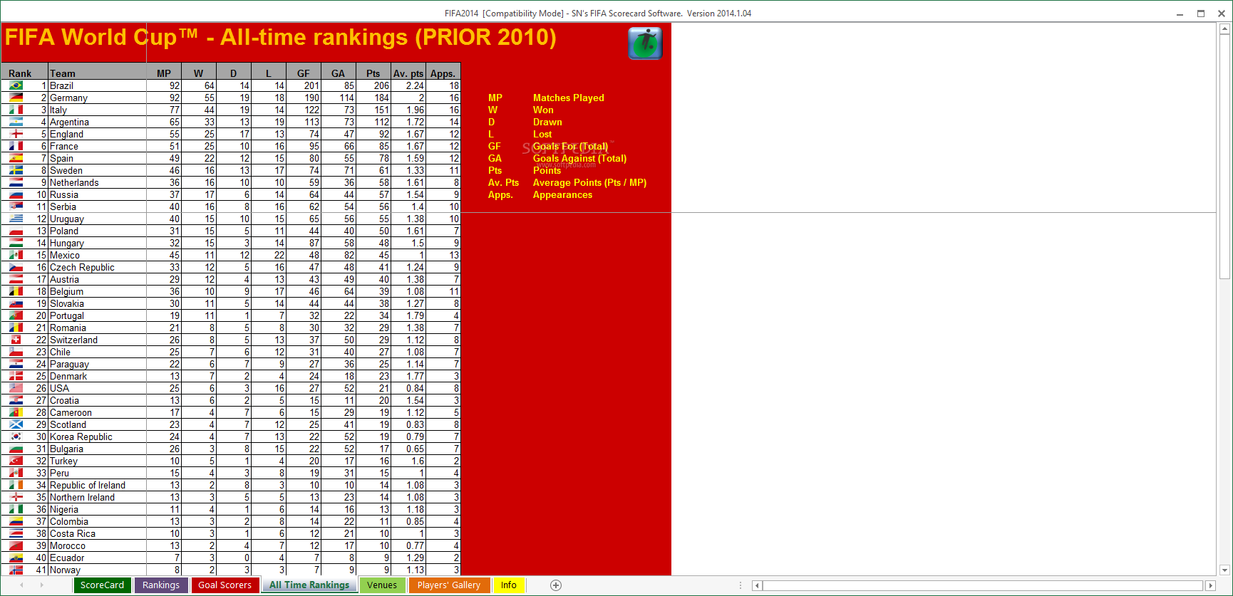Screen dimensions: 1233x596
Task: Click the Italy flag icon
Action: coord(16,110)
